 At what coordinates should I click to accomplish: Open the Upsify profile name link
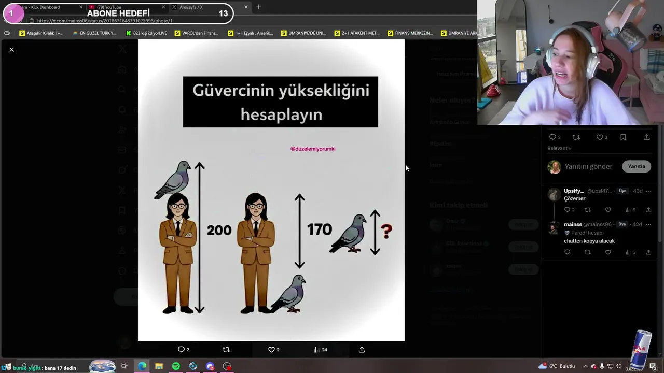[x=574, y=191]
